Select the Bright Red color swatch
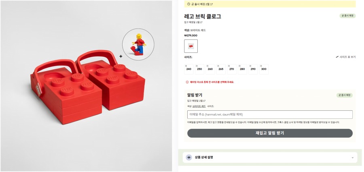Image resolution: width=364 pixels, height=172 pixels. coord(191,46)
